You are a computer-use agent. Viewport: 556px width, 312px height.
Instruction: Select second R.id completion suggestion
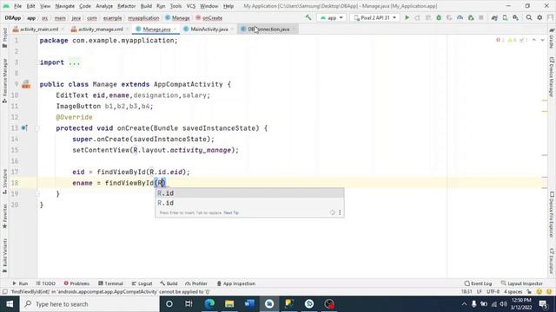[249, 203]
